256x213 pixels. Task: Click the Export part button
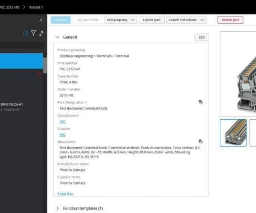[x=151, y=20]
